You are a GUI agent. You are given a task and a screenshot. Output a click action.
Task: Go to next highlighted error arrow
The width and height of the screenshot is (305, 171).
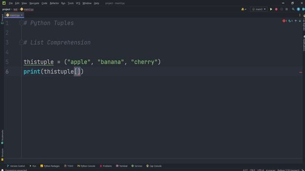300,21
